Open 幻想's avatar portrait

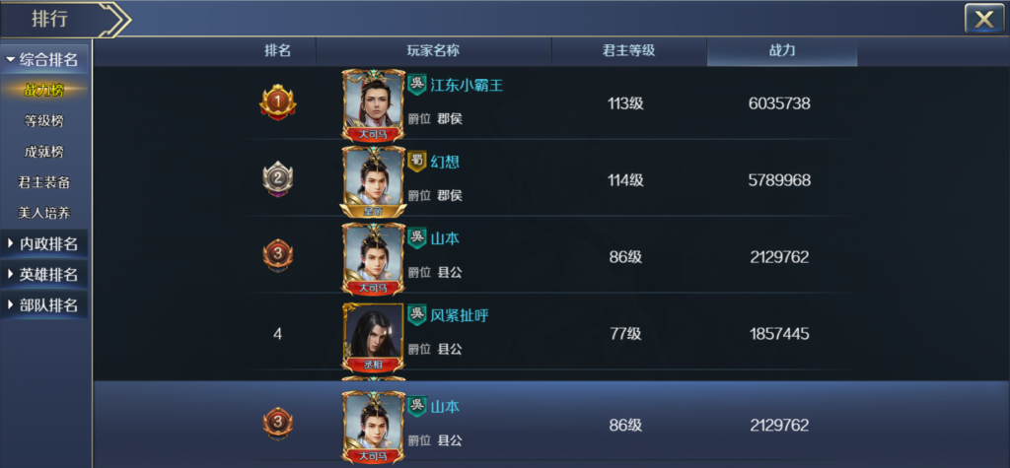(374, 181)
